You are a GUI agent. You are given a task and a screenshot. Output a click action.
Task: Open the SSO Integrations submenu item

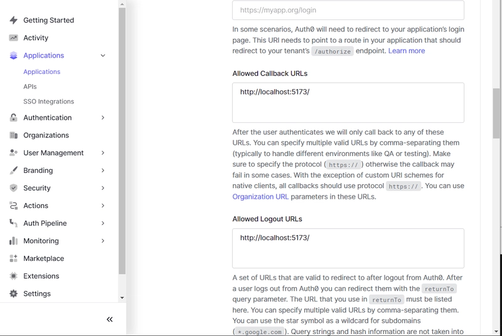point(49,102)
